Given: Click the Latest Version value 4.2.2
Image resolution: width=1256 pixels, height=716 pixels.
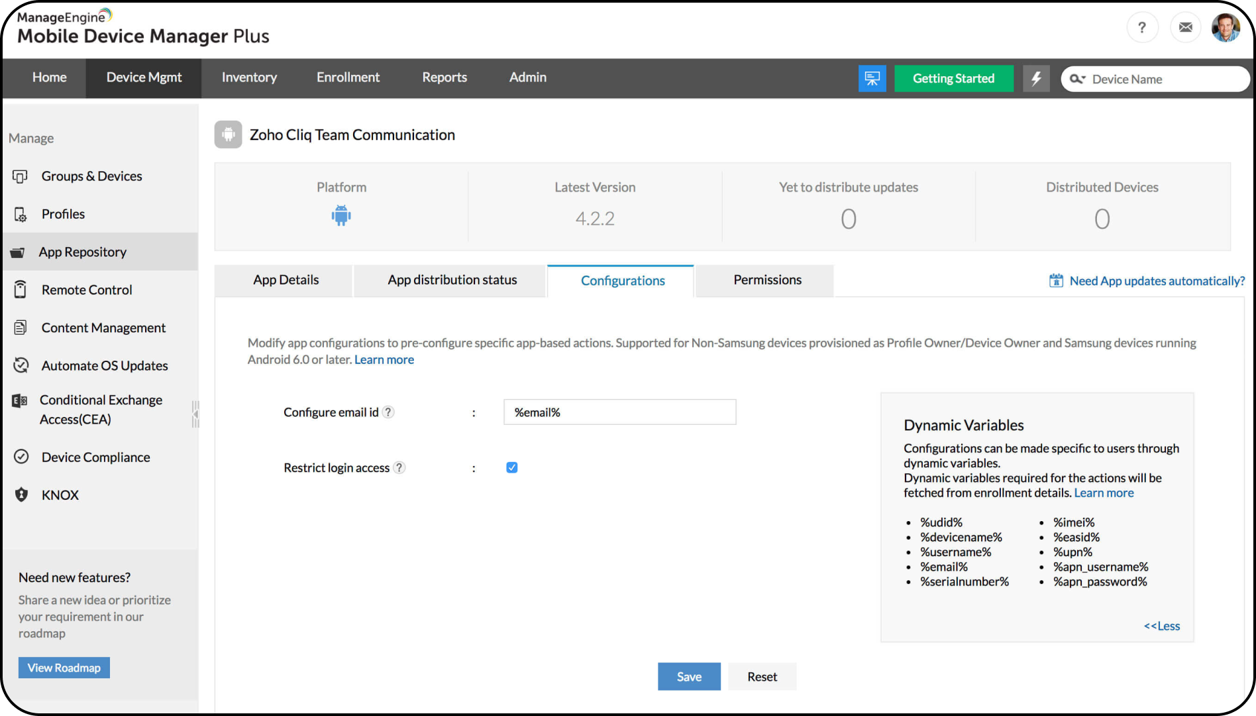Looking at the screenshot, I should (x=595, y=219).
